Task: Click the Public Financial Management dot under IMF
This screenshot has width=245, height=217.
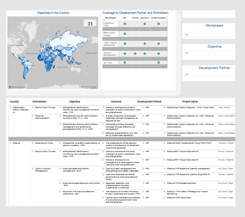Action: pyautogui.click(x=125, y=44)
